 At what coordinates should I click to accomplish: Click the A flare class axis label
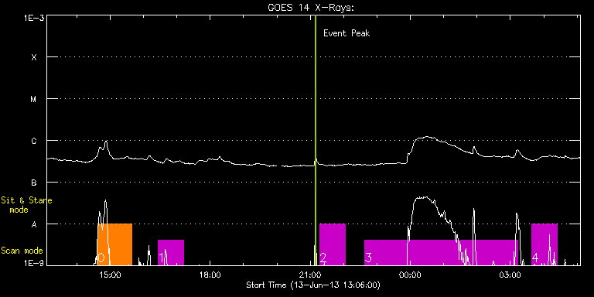(34, 224)
